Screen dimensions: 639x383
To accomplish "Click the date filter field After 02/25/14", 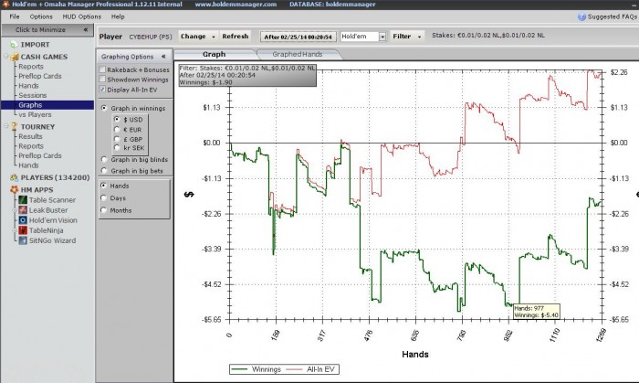I will (299, 37).
